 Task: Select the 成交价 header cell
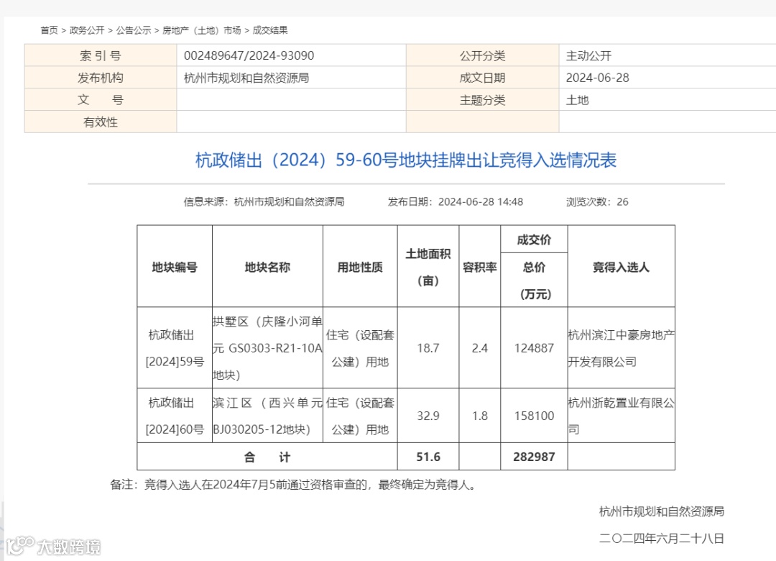pos(534,240)
